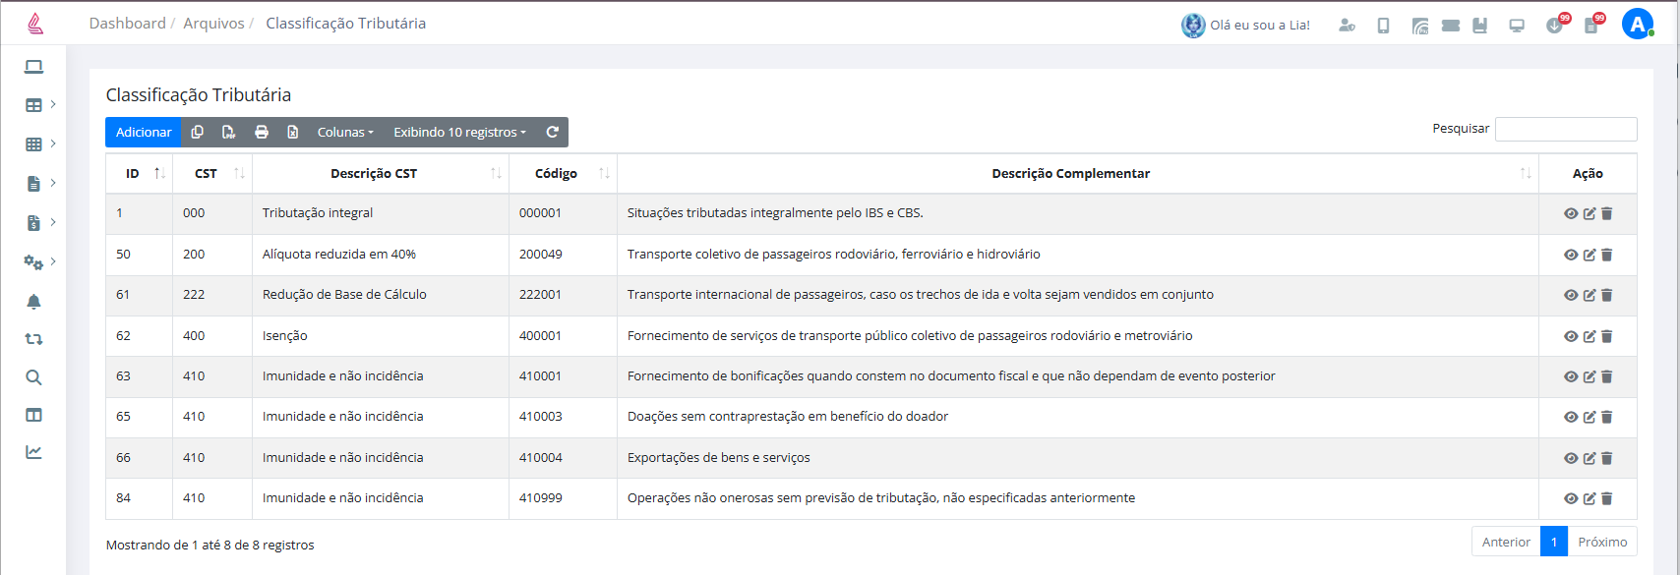Open the line chart sidebar icon

click(x=33, y=452)
